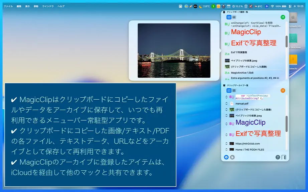Open the あ input source menu
This screenshot has height=192, width=308.
coord(267,6)
